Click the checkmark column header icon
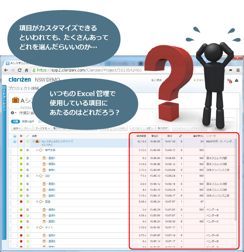Image resolution: width=244 pixels, height=252 pixels. click(27, 136)
